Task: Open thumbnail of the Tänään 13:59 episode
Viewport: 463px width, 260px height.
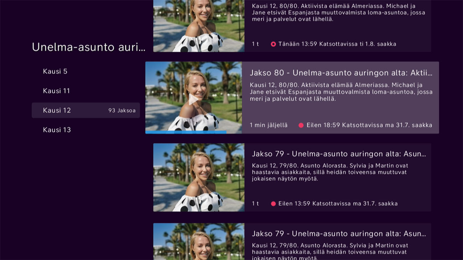Action: tap(199, 26)
